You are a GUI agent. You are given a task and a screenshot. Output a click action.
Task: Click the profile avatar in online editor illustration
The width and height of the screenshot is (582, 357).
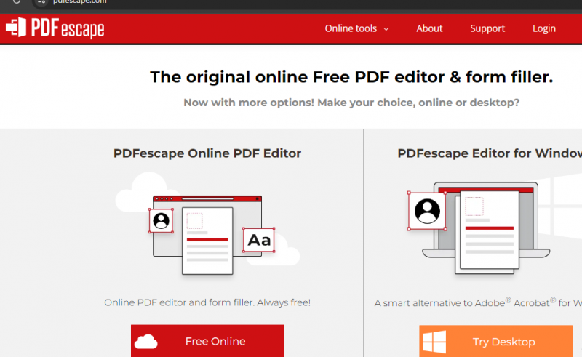(161, 220)
